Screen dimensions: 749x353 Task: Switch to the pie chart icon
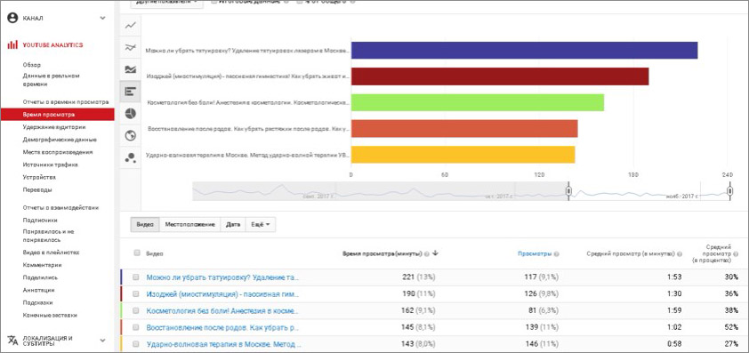[x=130, y=113]
